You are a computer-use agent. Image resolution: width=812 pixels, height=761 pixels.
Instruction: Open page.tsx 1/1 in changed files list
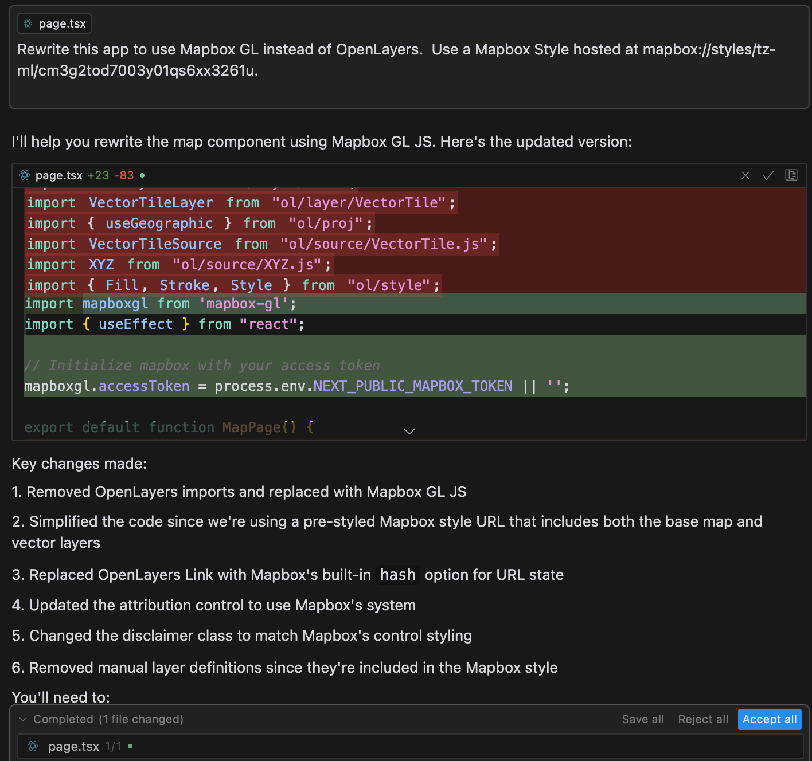pos(410,746)
